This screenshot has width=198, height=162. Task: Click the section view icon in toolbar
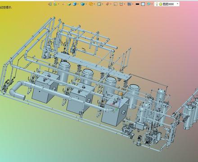pyautogui.click(x=116, y=4)
